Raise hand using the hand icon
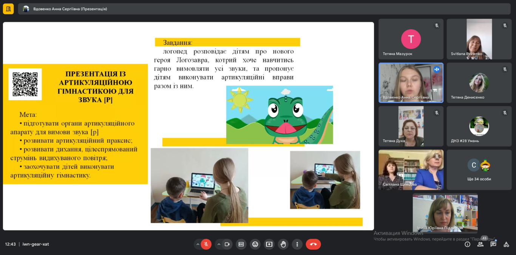Screen dimensions: 516x255 283,244
